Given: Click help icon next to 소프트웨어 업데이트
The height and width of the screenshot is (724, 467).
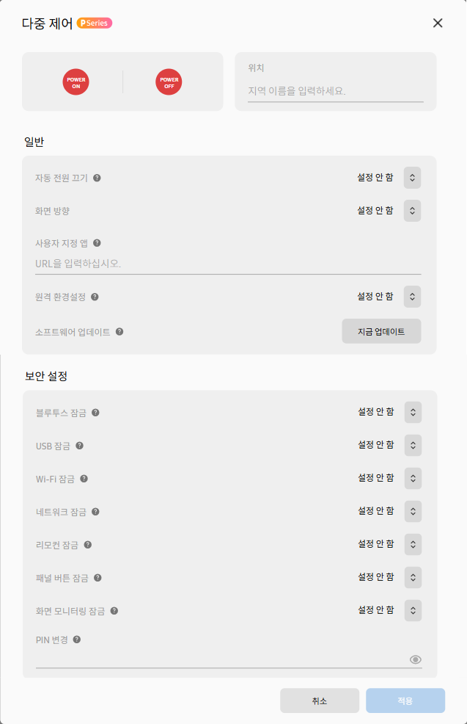Looking at the screenshot, I should 119,331.
